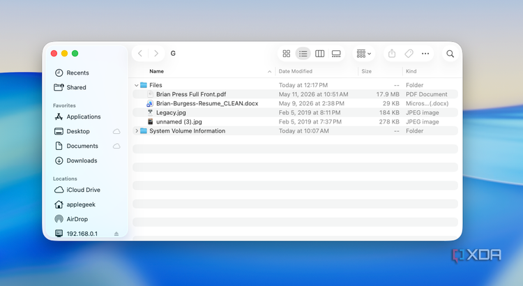This screenshot has height=286, width=523.
Task: Select the unnamed (3).jpg file
Action: coord(295,122)
